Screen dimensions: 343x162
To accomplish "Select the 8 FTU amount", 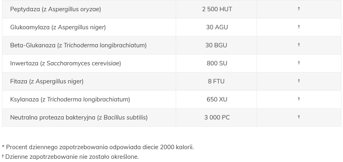I will click(x=216, y=81).
